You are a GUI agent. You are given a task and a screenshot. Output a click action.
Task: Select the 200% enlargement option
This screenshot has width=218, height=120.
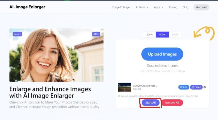click(x=149, y=34)
